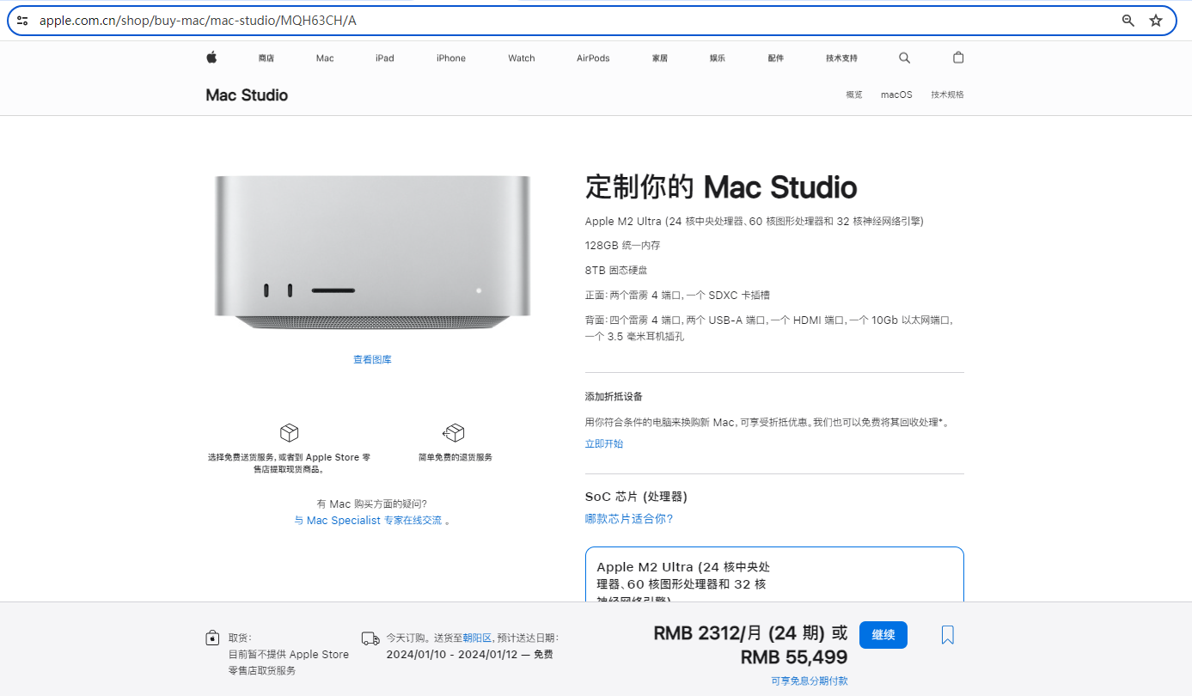Click the returns box icon above 简单免费的退货服务
The height and width of the screenshot is (696, 1192).
(454, 432)
